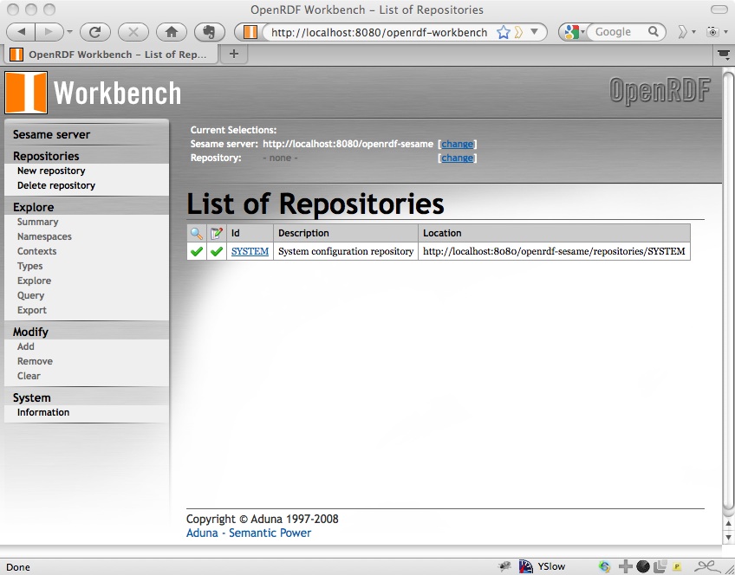Screen dimensions: 735x575
Task: Focus the localhost:8080 URL address field
Action: pyautogui.click(x=379, y=32)
